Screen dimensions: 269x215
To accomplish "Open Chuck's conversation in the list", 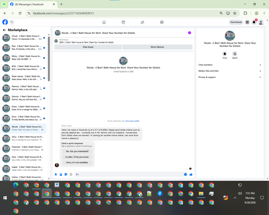I will (x=24, y=38).
